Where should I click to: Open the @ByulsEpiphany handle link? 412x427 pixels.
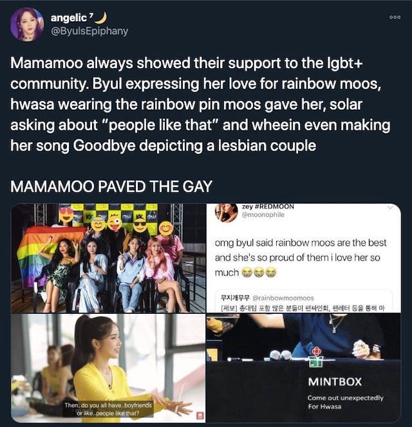(x=89, y=31)
